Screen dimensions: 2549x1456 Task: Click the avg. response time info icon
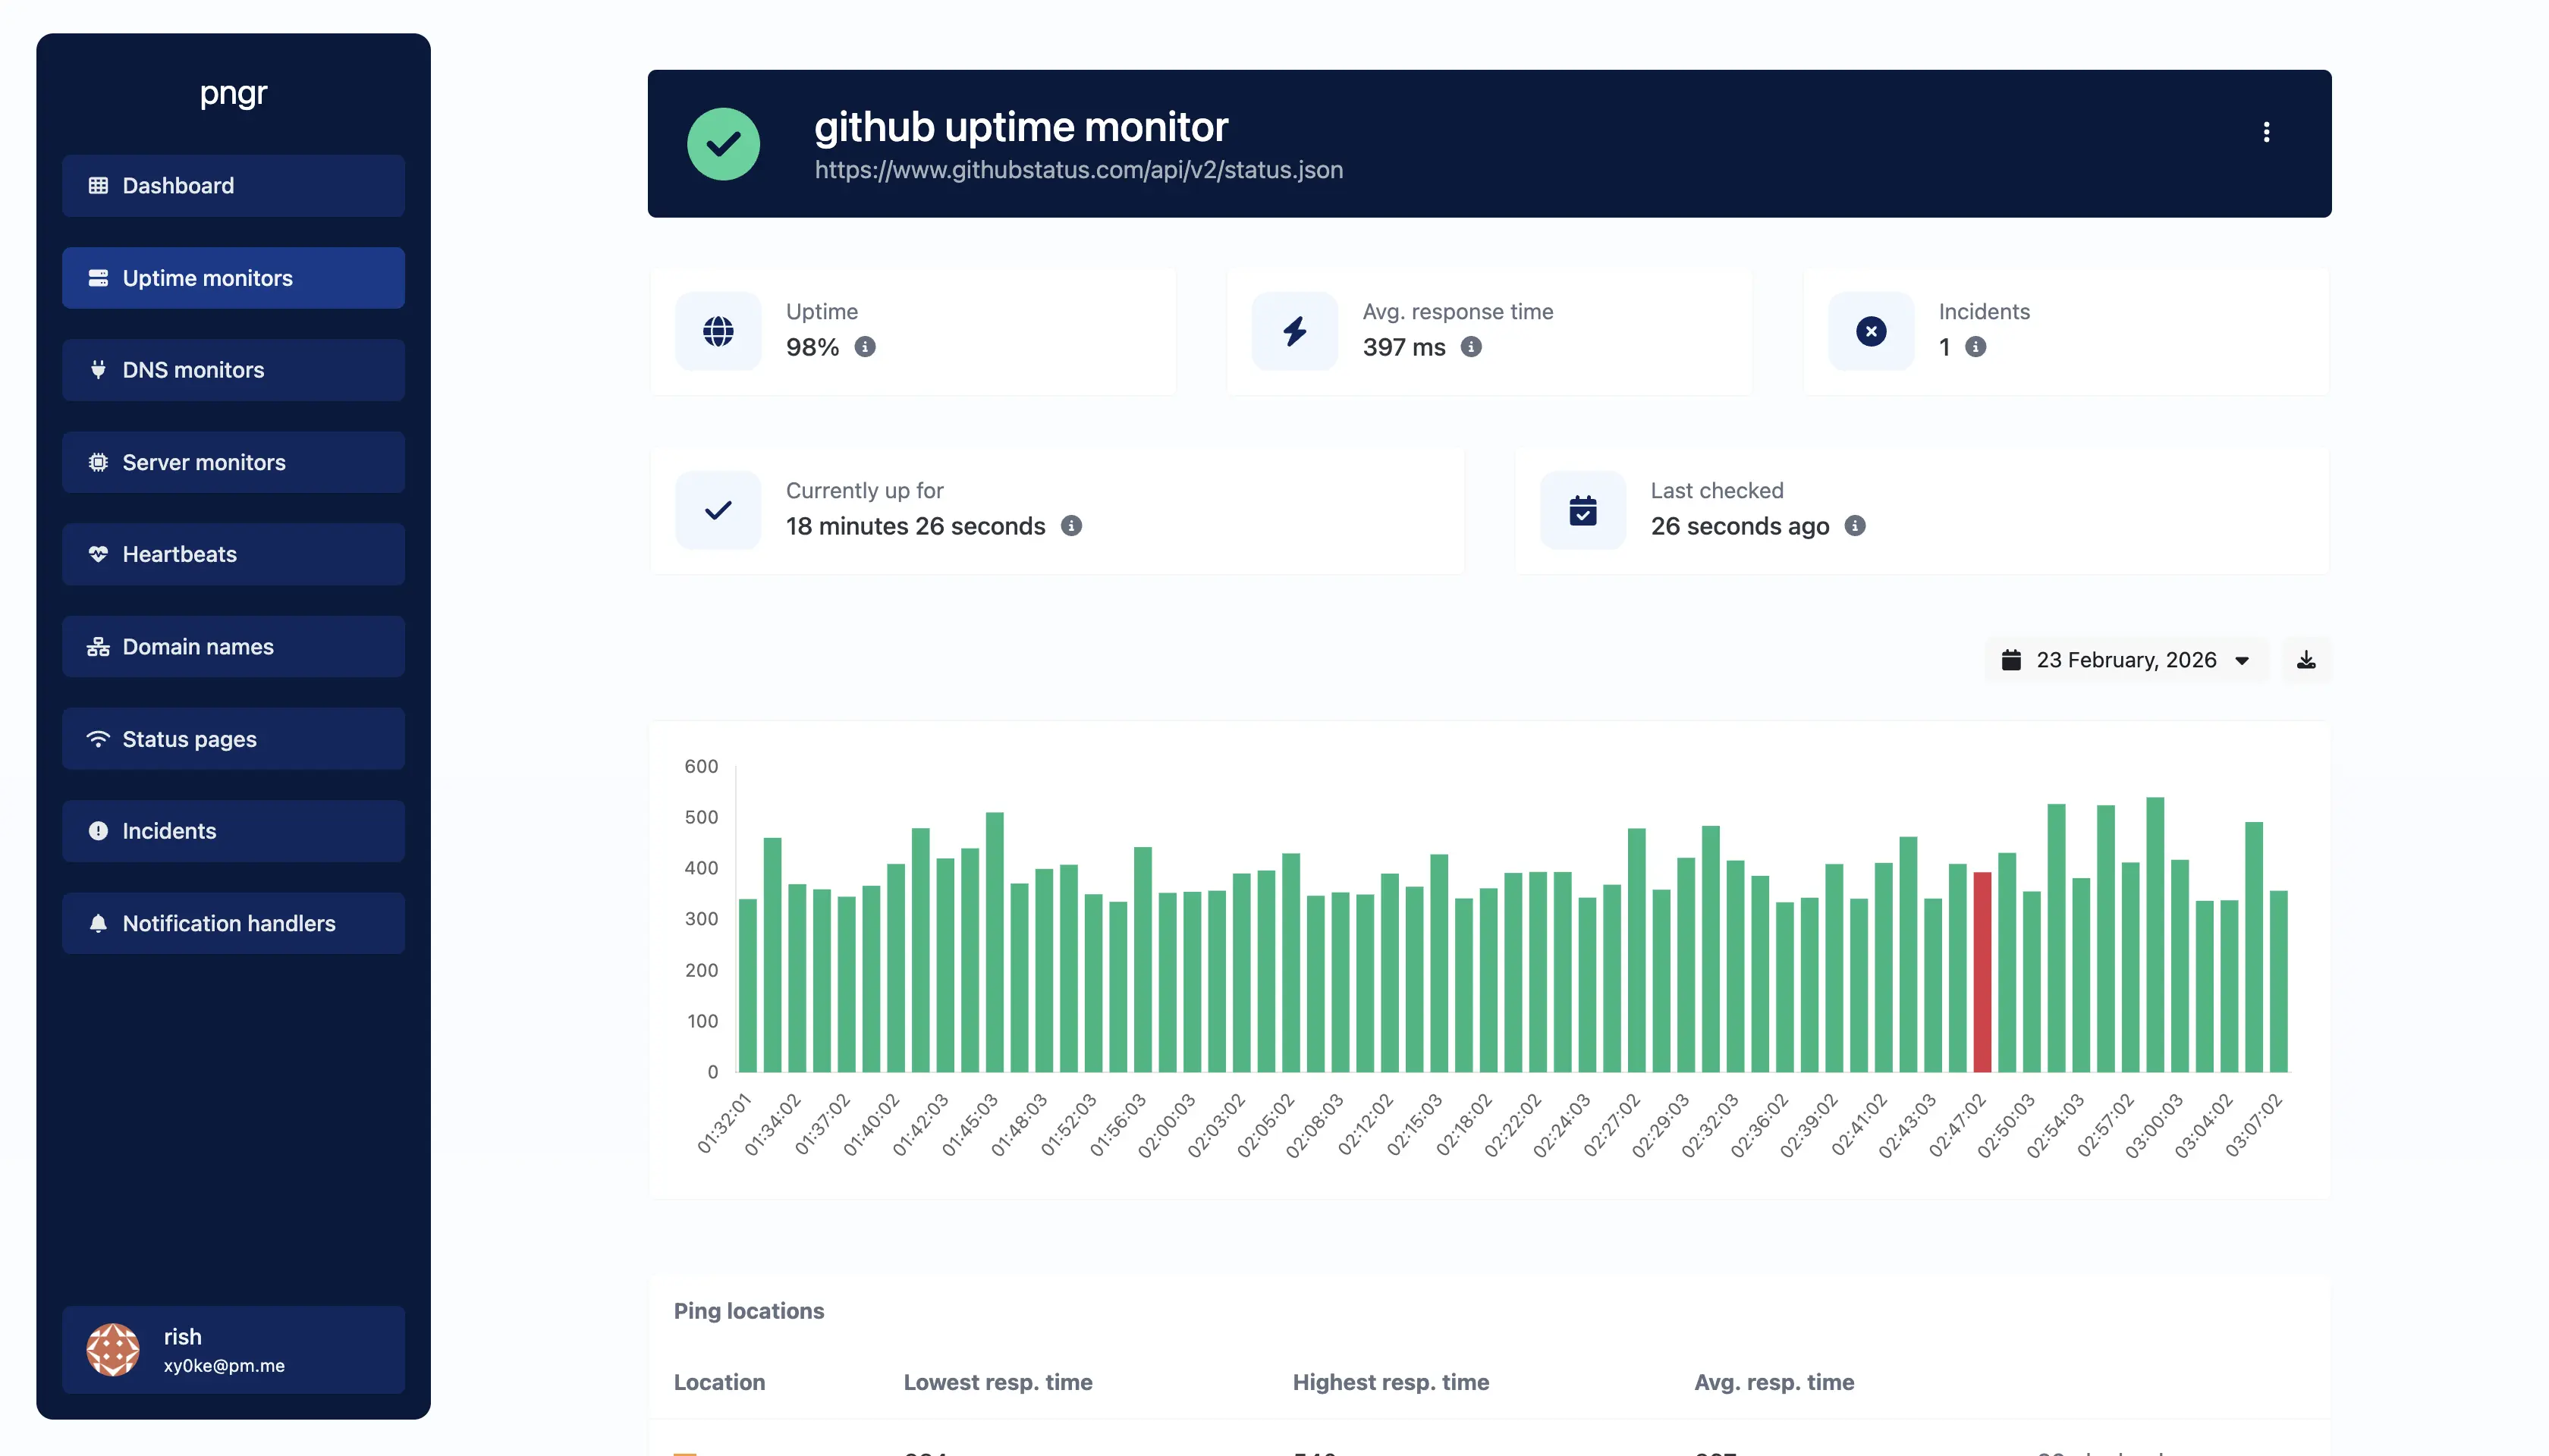(x=1470, y=347)
